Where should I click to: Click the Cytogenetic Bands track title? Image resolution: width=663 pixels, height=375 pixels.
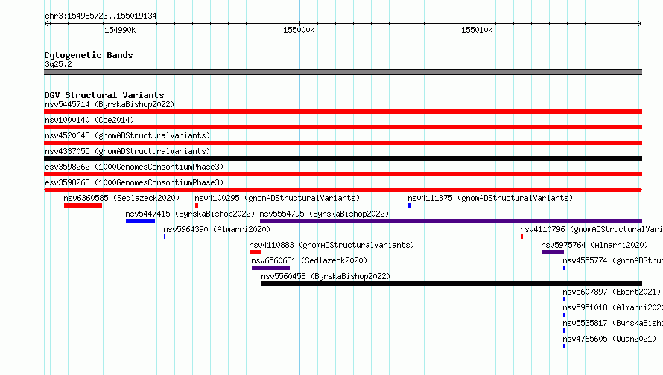pyautogui.click(x=89, y=55)
